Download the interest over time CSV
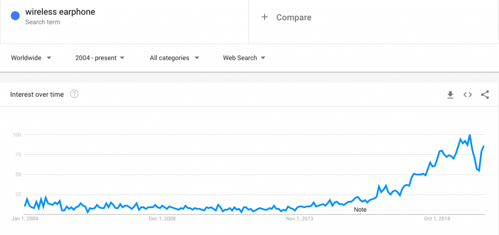499x235 pixels. (x=450, y=95)
